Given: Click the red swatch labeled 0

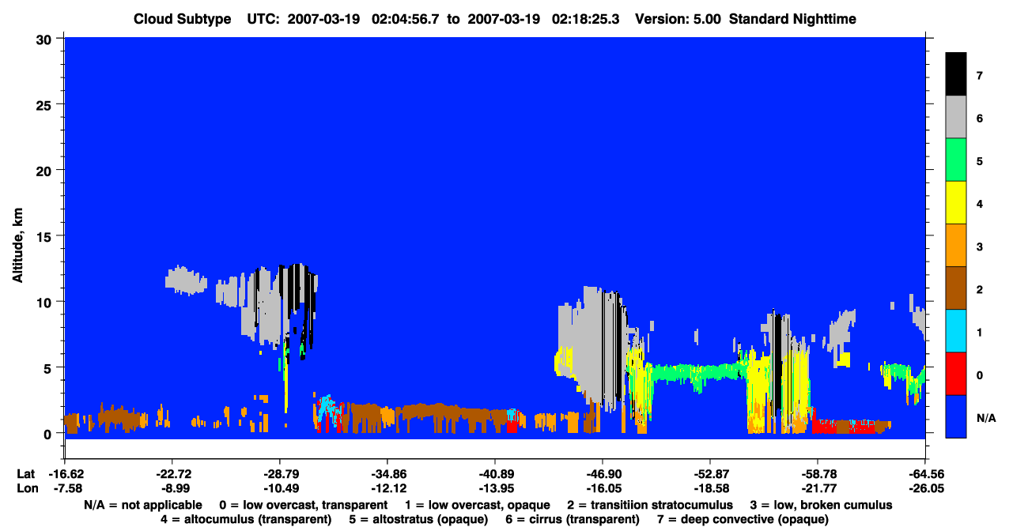Looking at the screenshot, I should [x=956, y=373].
